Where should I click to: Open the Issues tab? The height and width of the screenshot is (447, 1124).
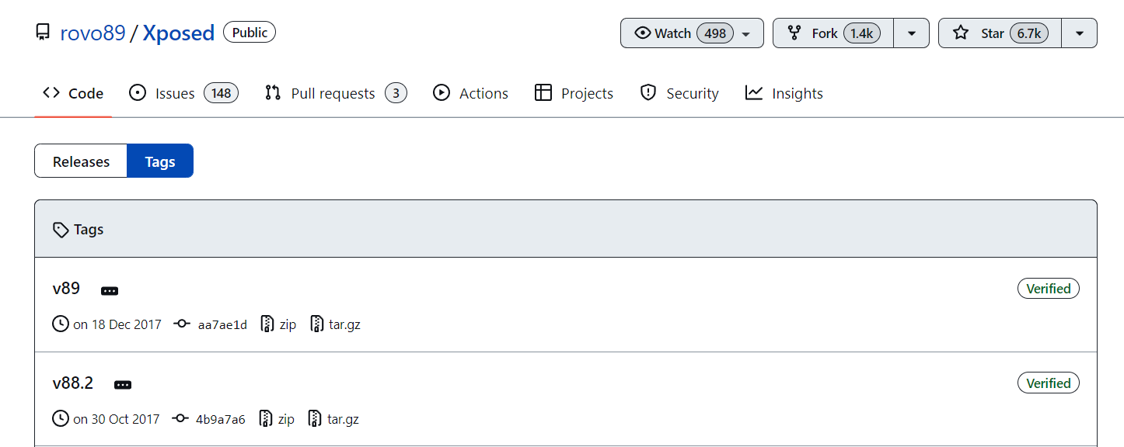[x=183, y=93]
